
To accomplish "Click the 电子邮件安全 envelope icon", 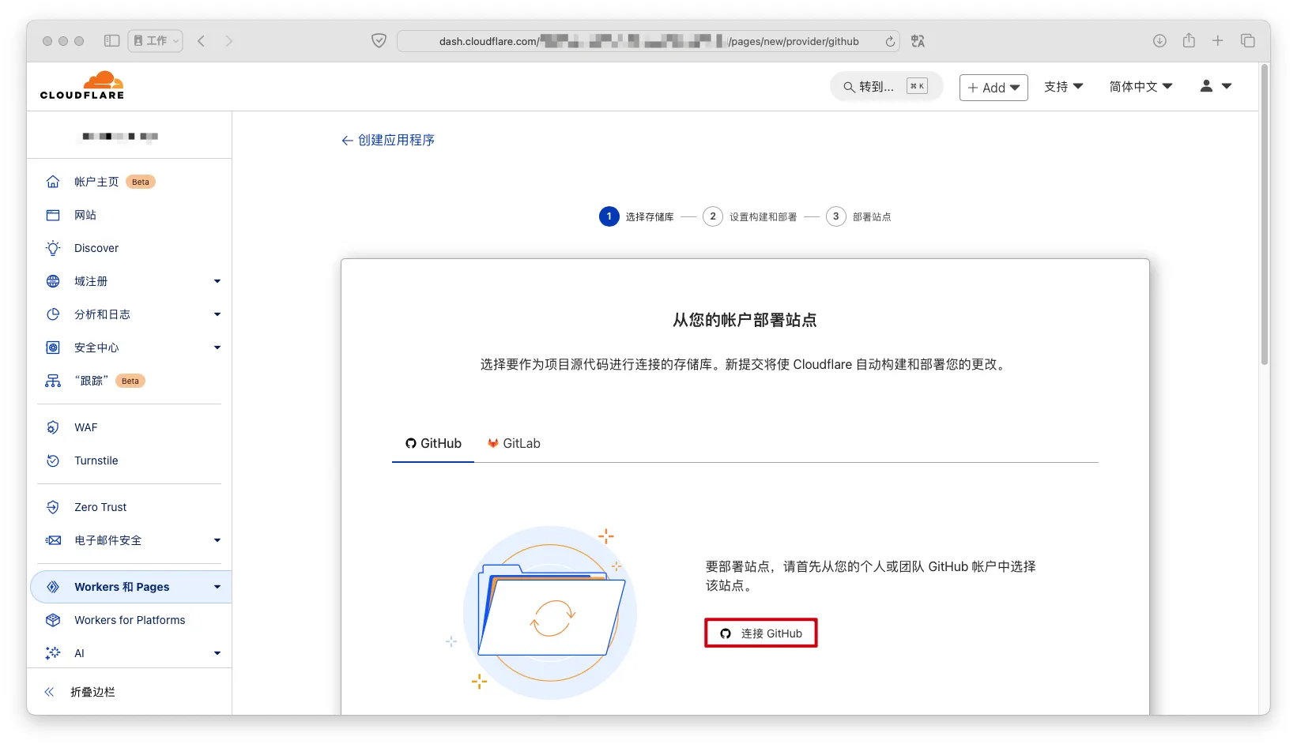I will [x=53, y=540].
